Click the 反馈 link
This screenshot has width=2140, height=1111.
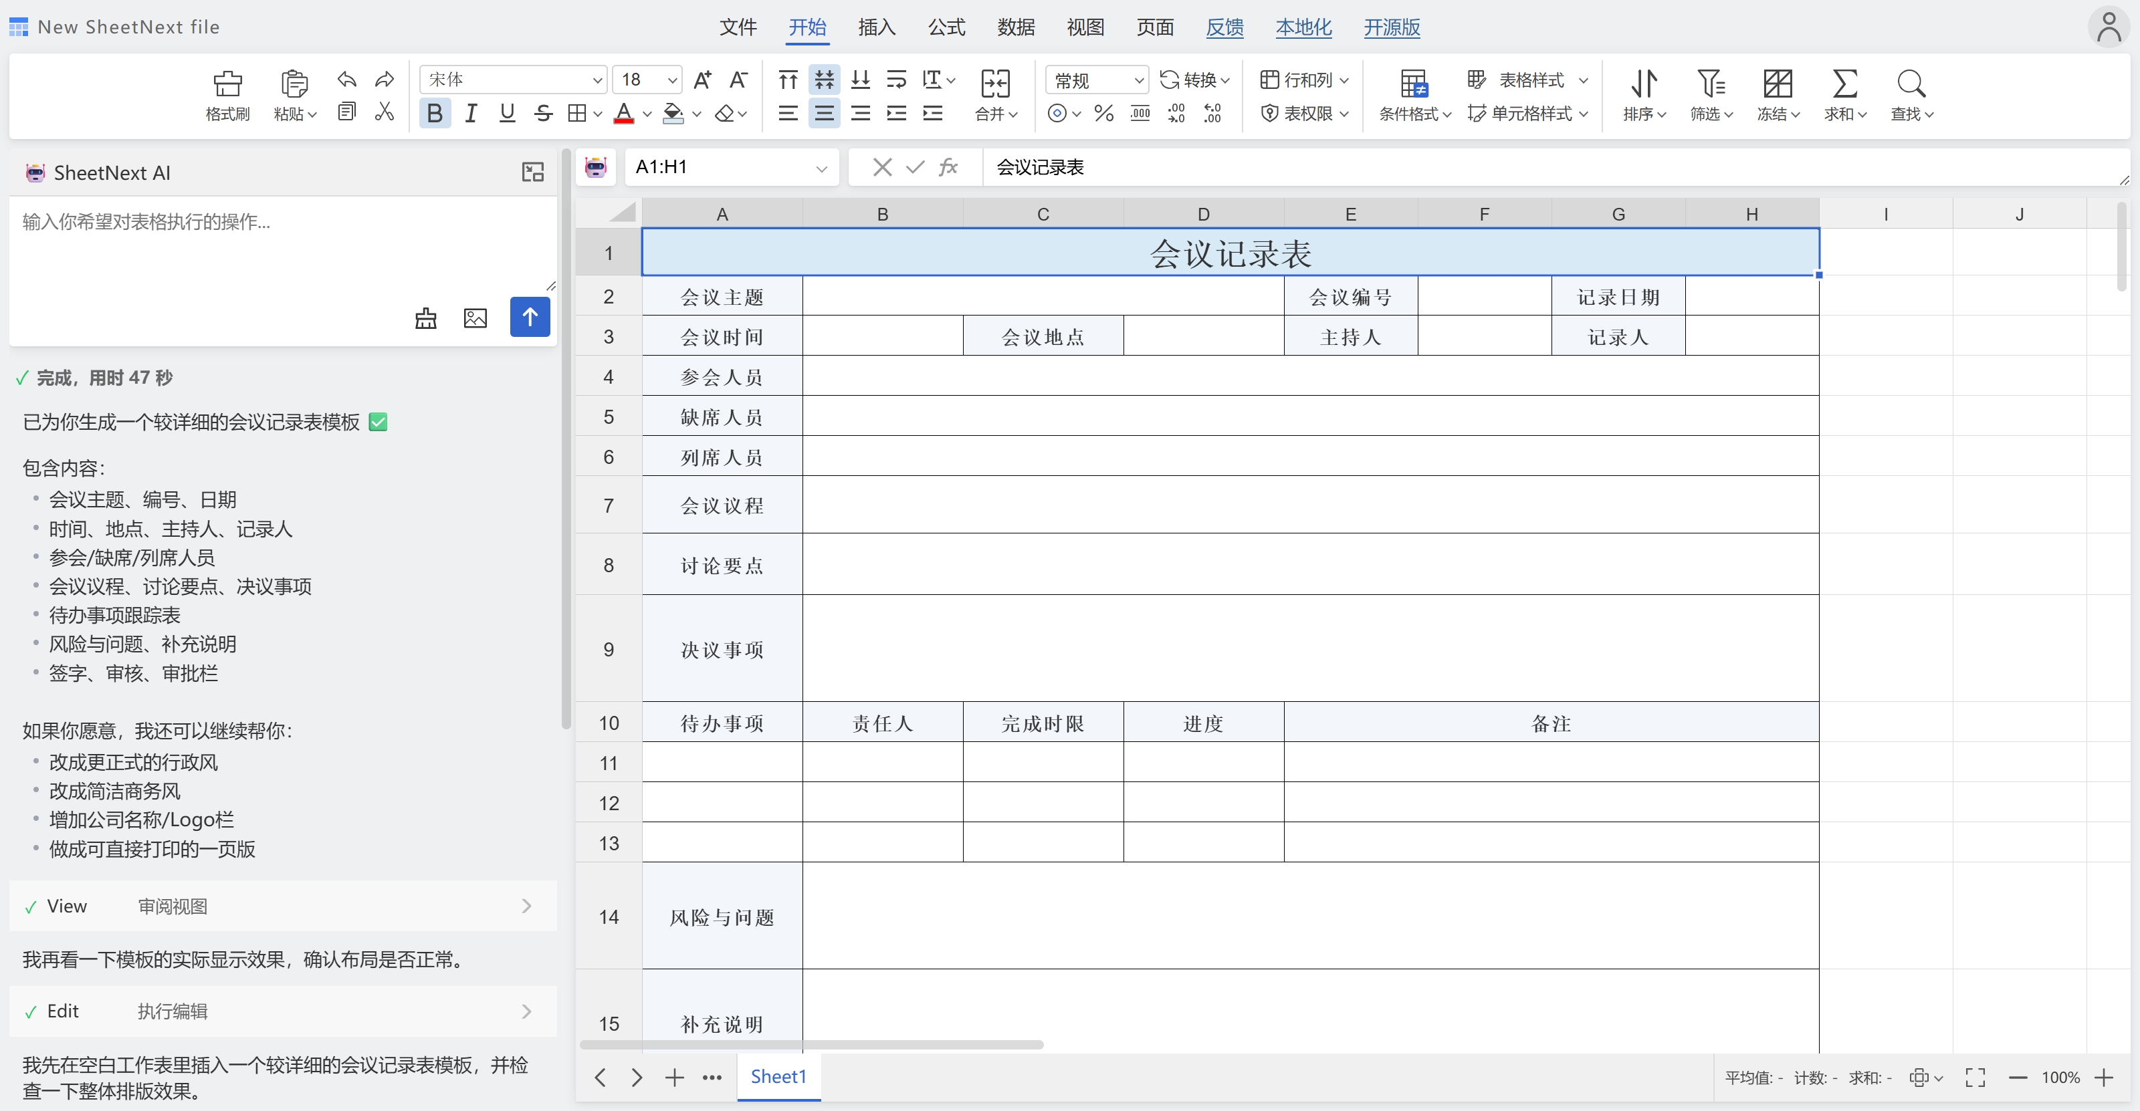click(1224, 27)
